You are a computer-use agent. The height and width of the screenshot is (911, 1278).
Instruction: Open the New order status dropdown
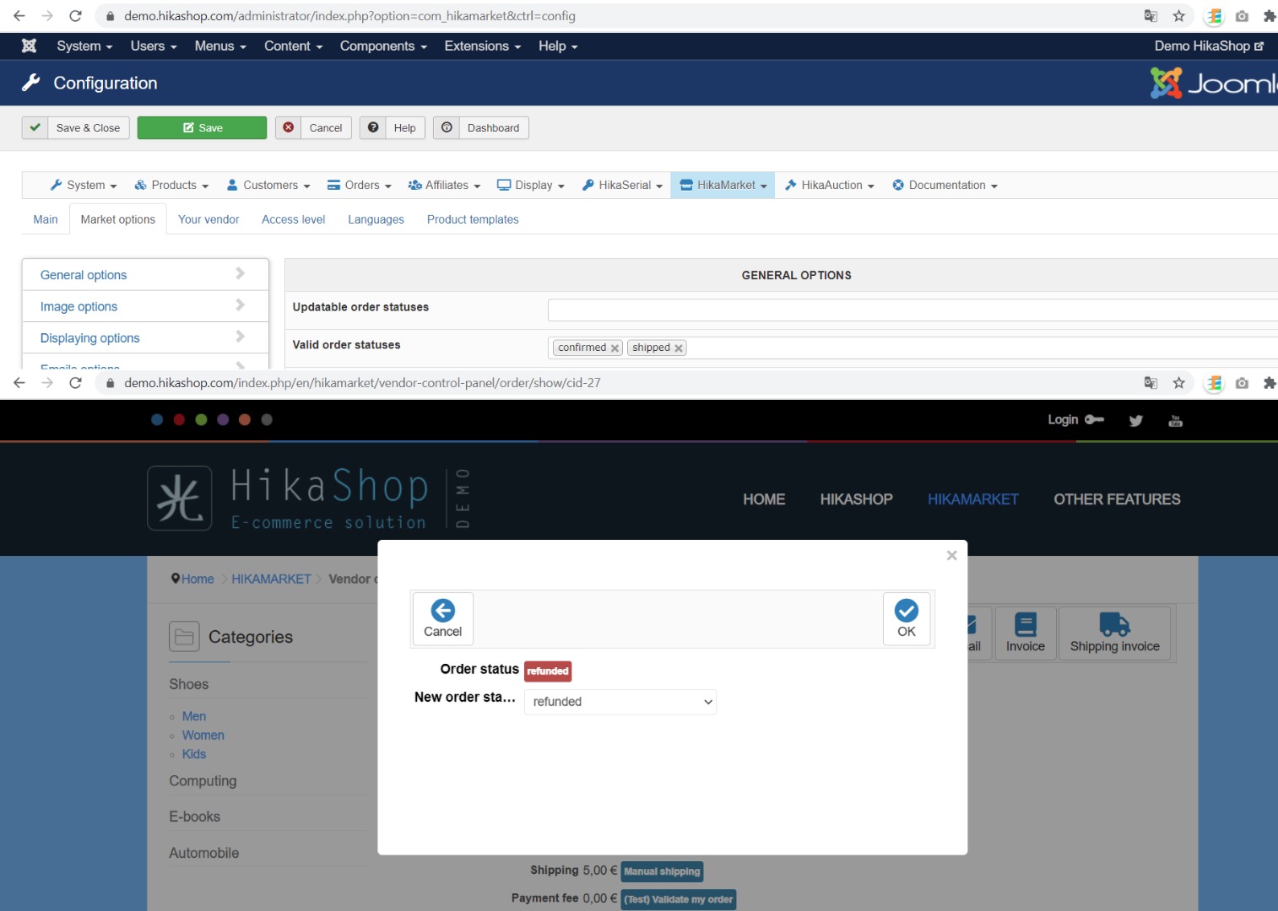620,702
